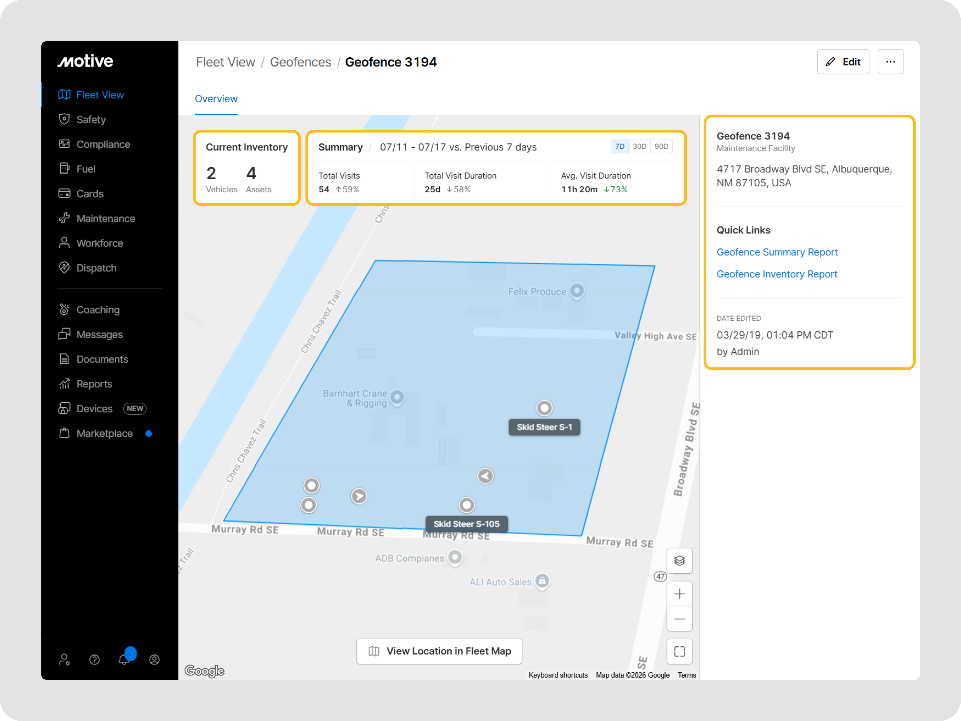Switch summary range to 30D

click(639, 147)
